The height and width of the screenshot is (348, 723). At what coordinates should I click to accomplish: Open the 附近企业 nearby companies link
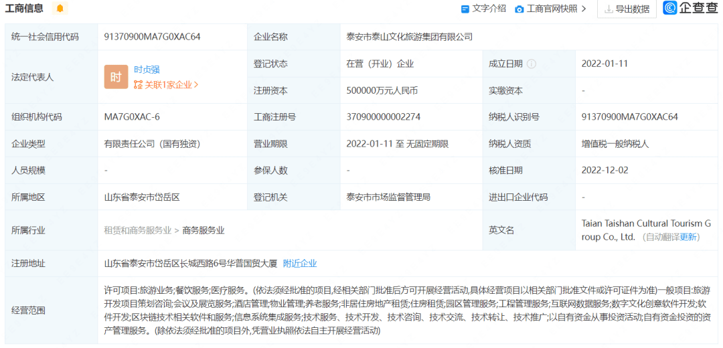[x=300, y=264]
